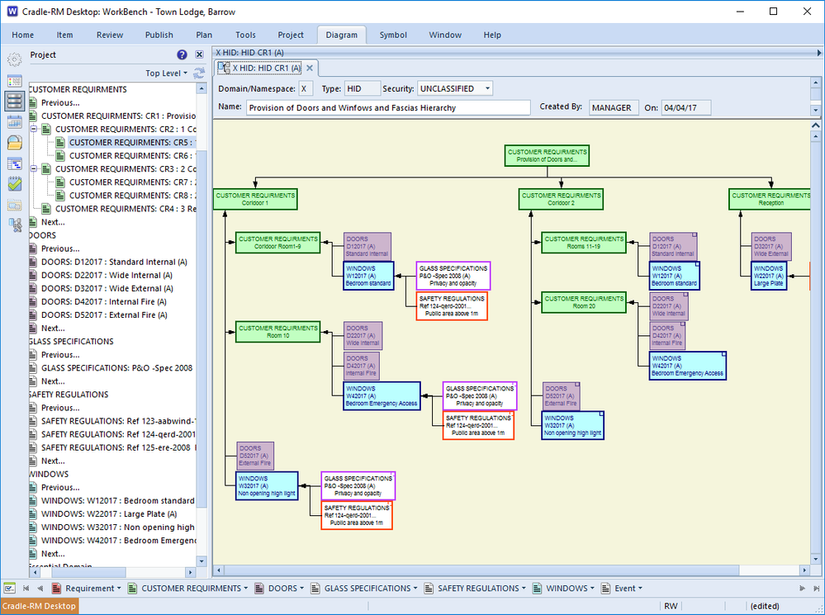825x615 pixels.
Task: Select WINDOWS: W22017 Large Plate tree item
Action: [107, 514]
